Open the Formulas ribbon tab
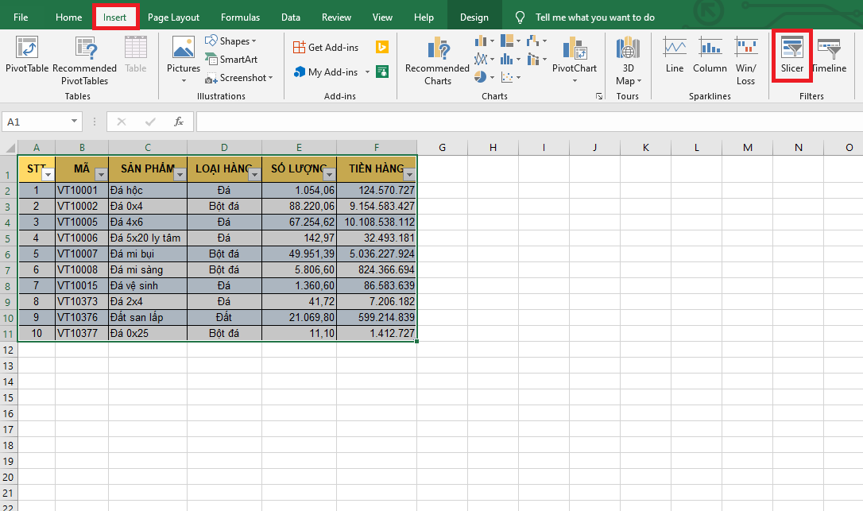Screen dimensions: 863x511 (x=240, y=17)
